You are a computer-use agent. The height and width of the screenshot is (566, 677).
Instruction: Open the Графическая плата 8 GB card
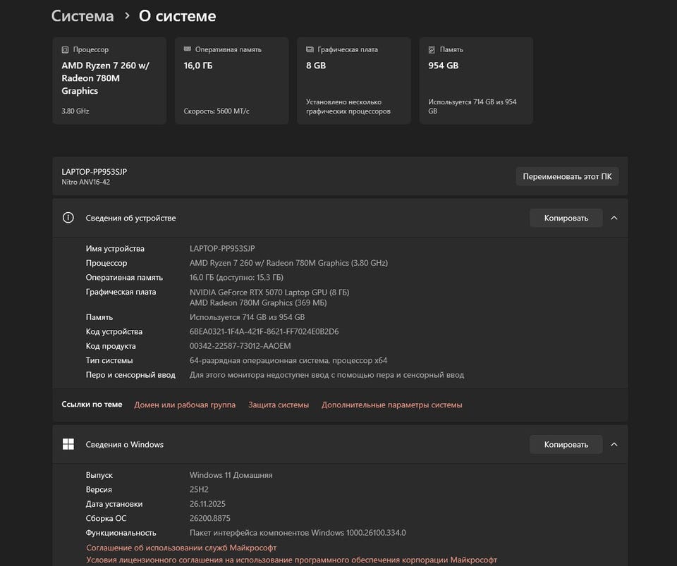(x=353, y=80)
